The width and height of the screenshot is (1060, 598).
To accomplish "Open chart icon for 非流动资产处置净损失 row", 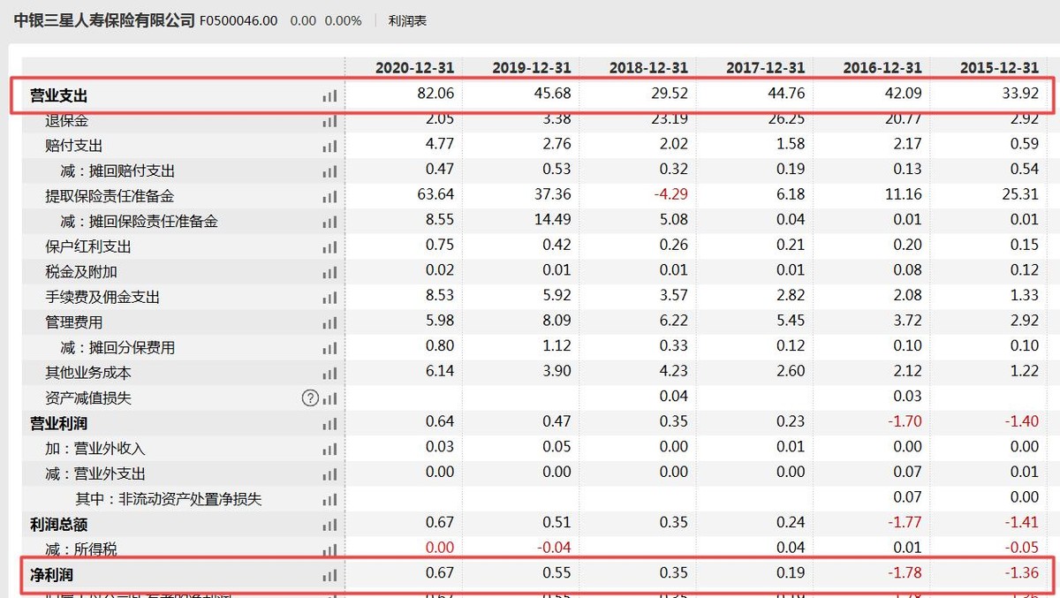I will click(329, 500).
